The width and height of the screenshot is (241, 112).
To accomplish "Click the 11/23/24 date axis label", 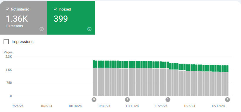I will [x=161, y=106].
